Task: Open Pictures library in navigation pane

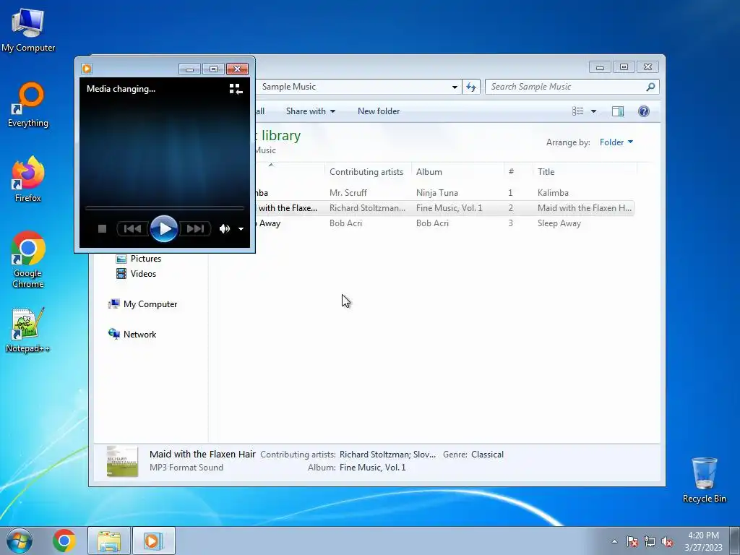Action: pyautogui.click(x=139, y=259)
